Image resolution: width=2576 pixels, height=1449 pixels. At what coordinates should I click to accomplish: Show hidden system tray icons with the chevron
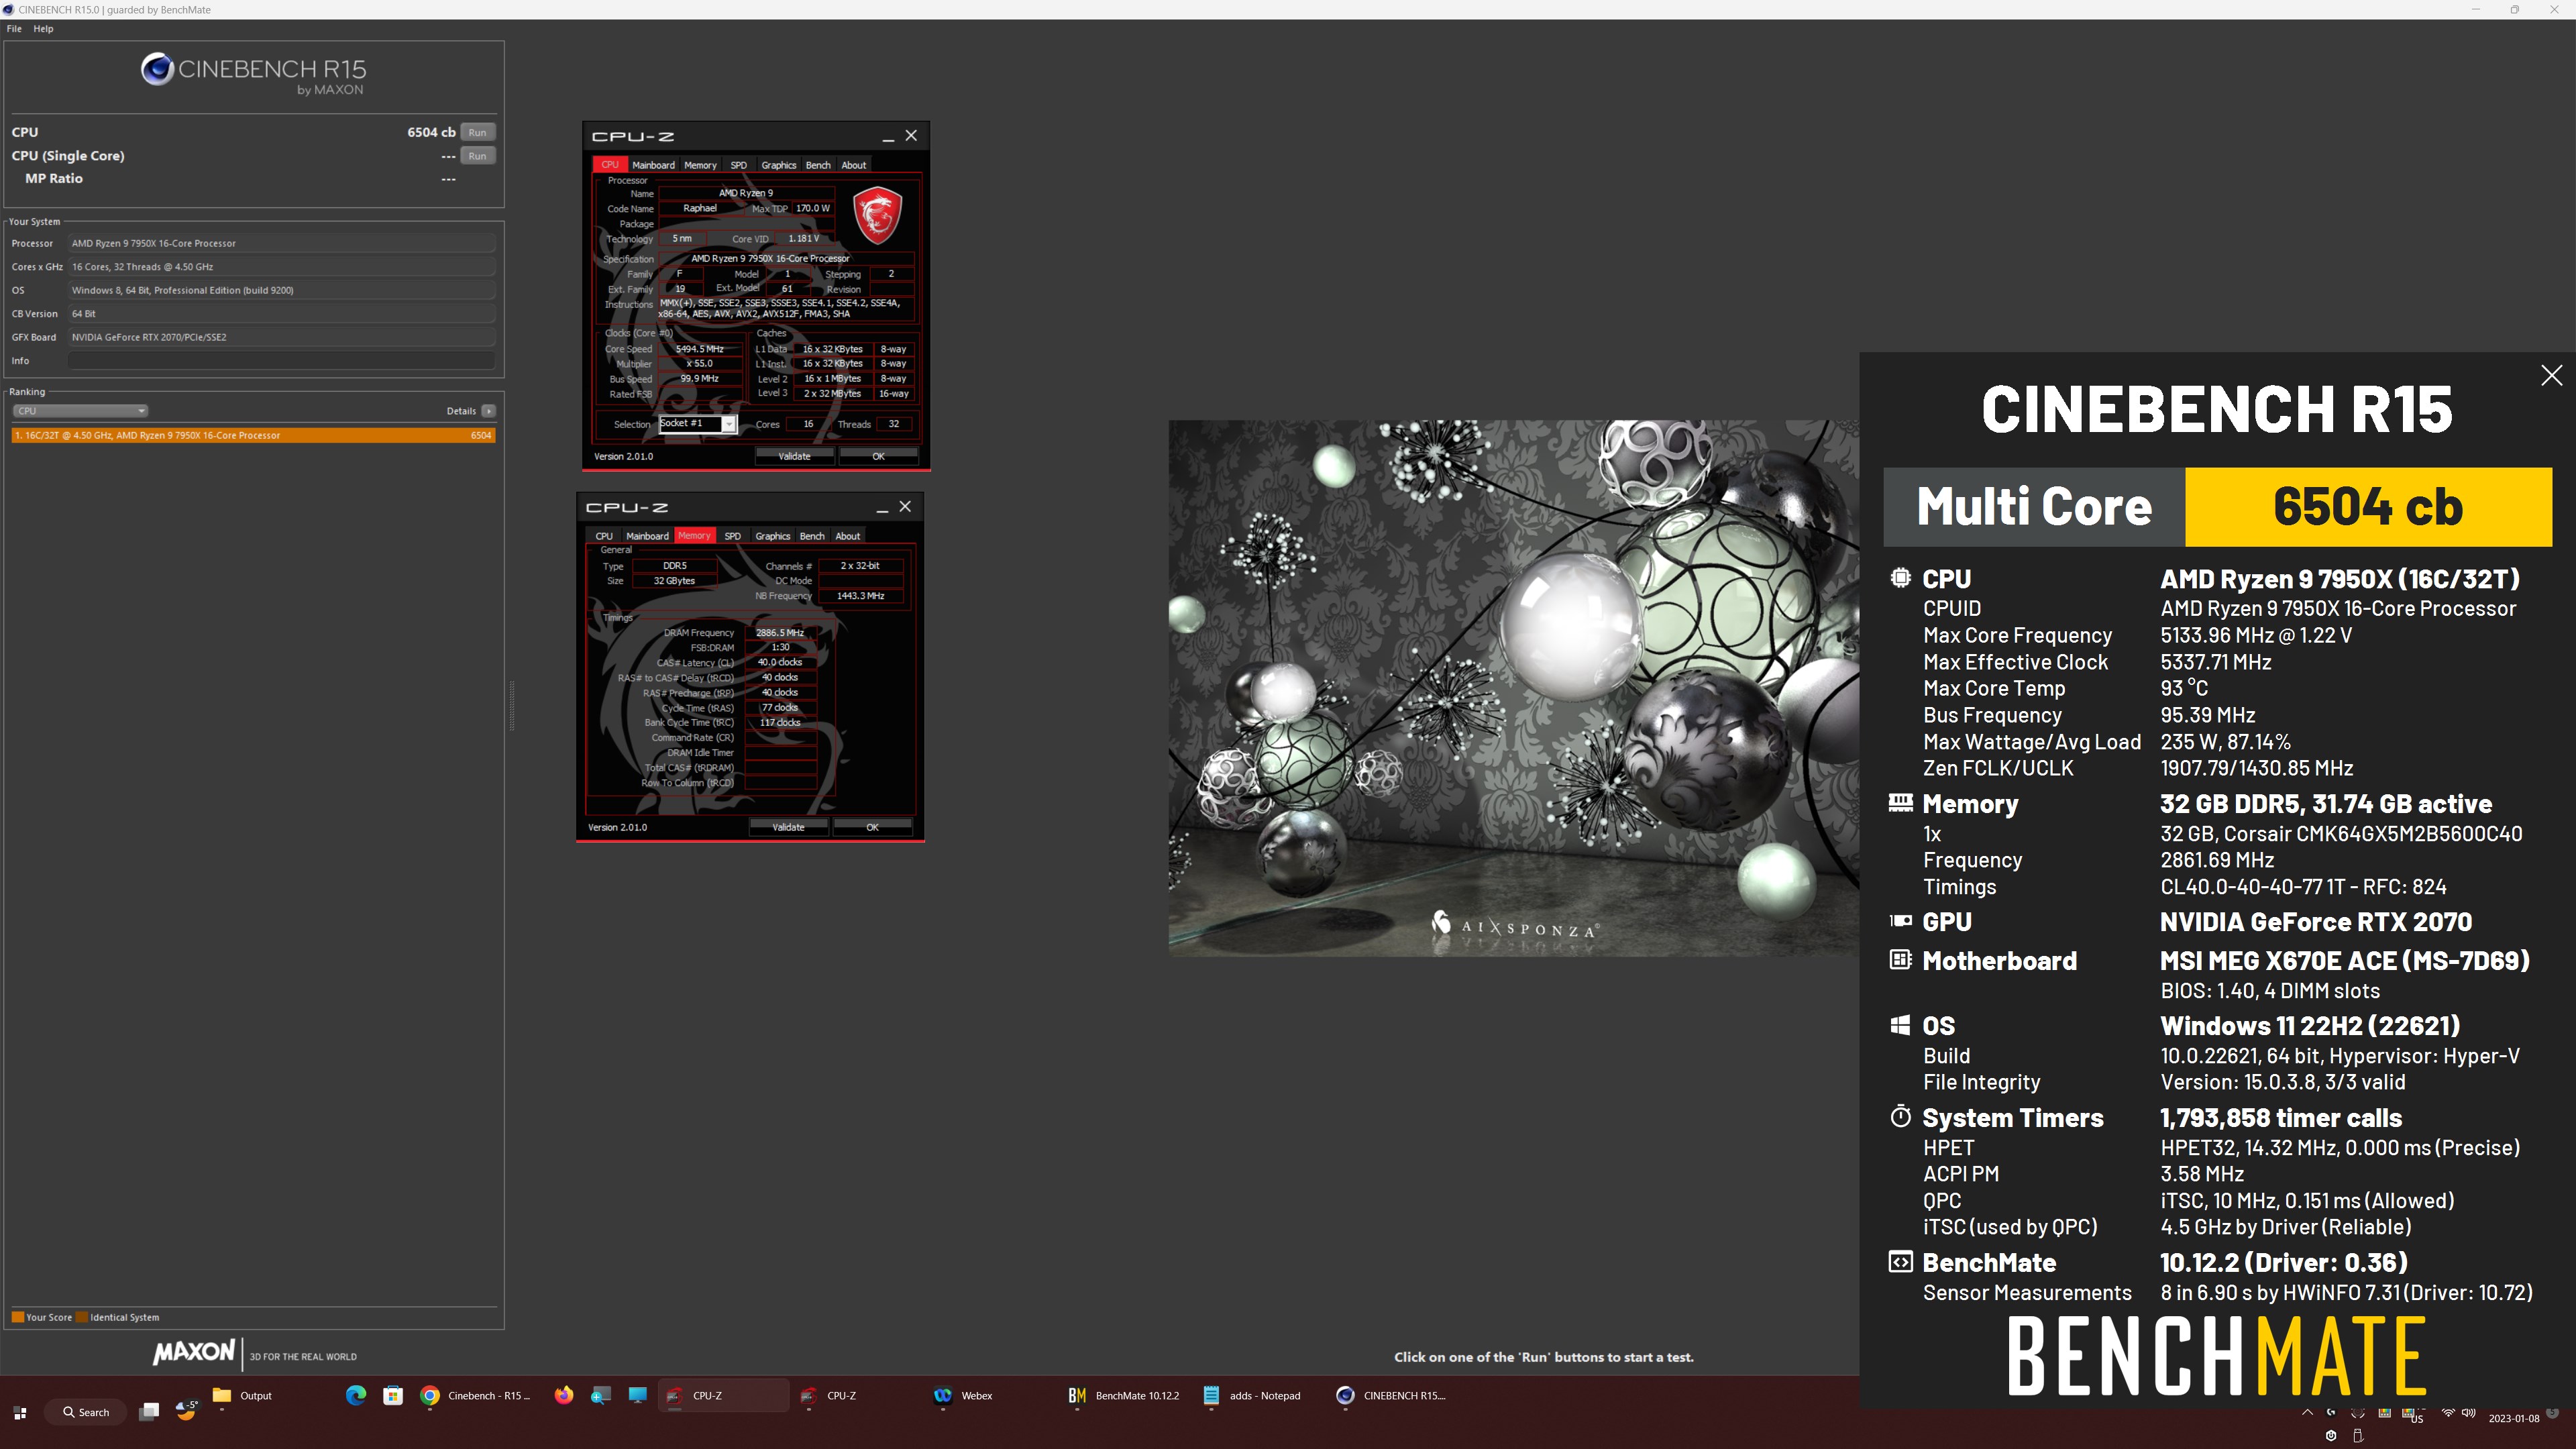[x=2308, y=1413]
